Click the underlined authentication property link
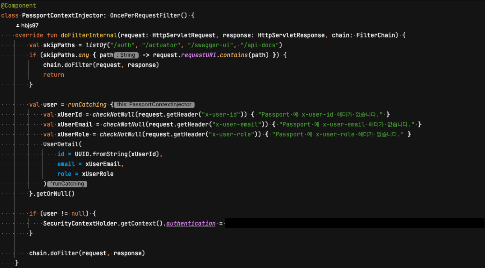 [191, 223]
